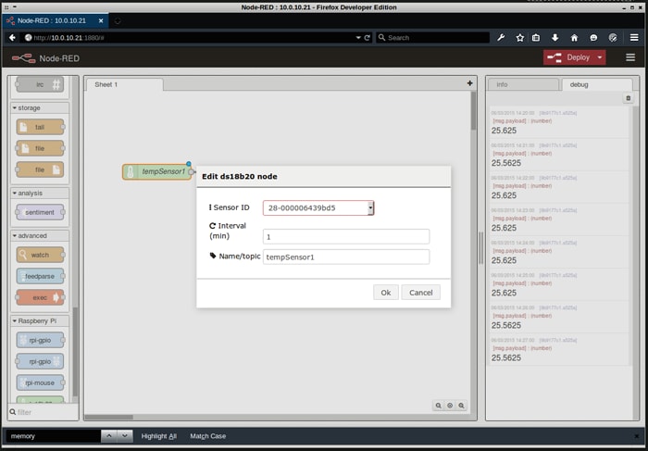
Task: Open the Sensor ID dropdown
Action: point(318,208)
